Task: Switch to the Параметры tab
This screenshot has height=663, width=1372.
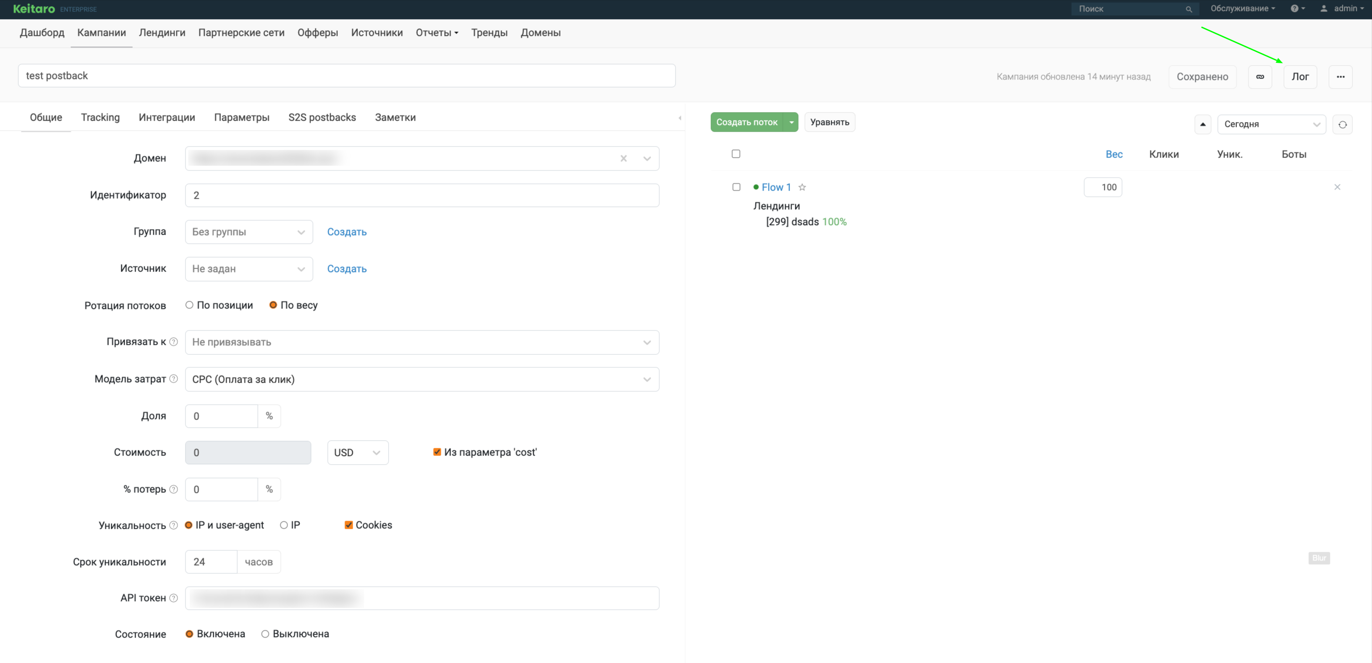Action: pyautogui.click(x=242, y=118)
